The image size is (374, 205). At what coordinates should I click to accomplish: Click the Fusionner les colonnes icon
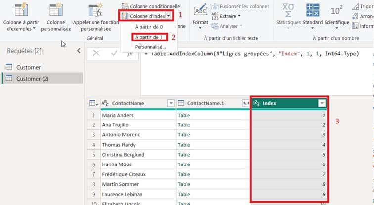tap(215, 6)
